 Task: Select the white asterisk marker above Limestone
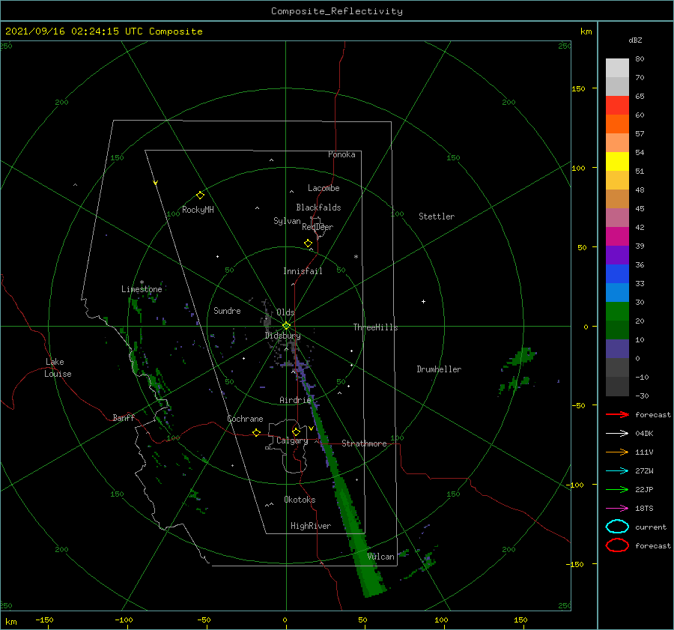click(x=142, y=282)
